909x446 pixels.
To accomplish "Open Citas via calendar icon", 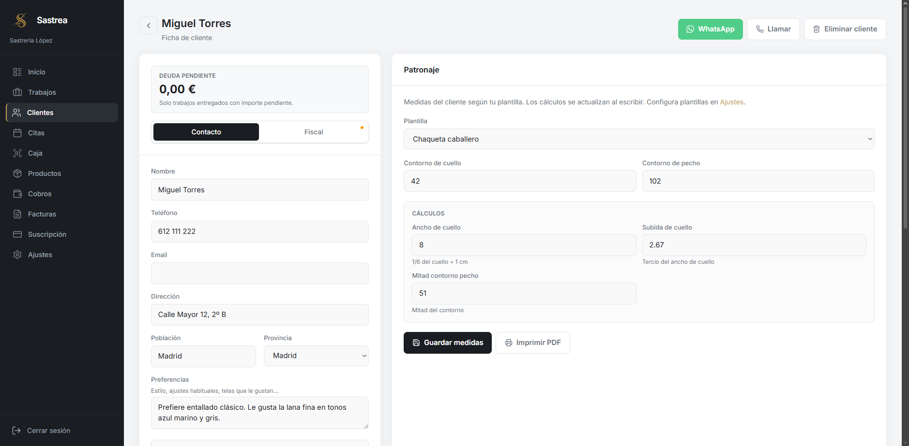I will point(17,133).
